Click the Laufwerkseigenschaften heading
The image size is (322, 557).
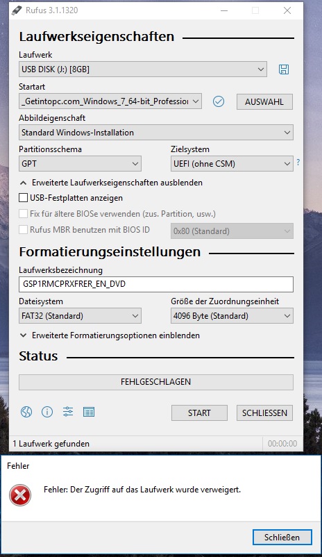(96, 37)
